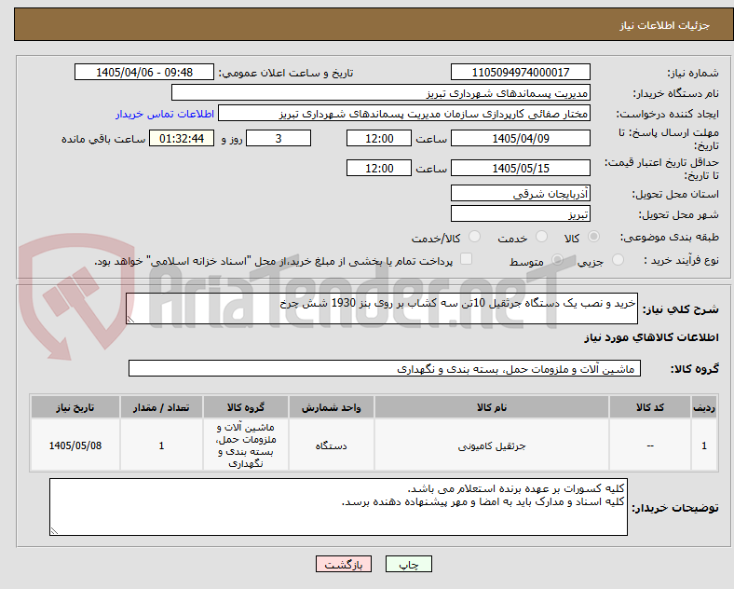Viewport: 734px width, 589px height.
Task: Toggle the Islamic treasury payment checkbox
Action: click(467, 259)
